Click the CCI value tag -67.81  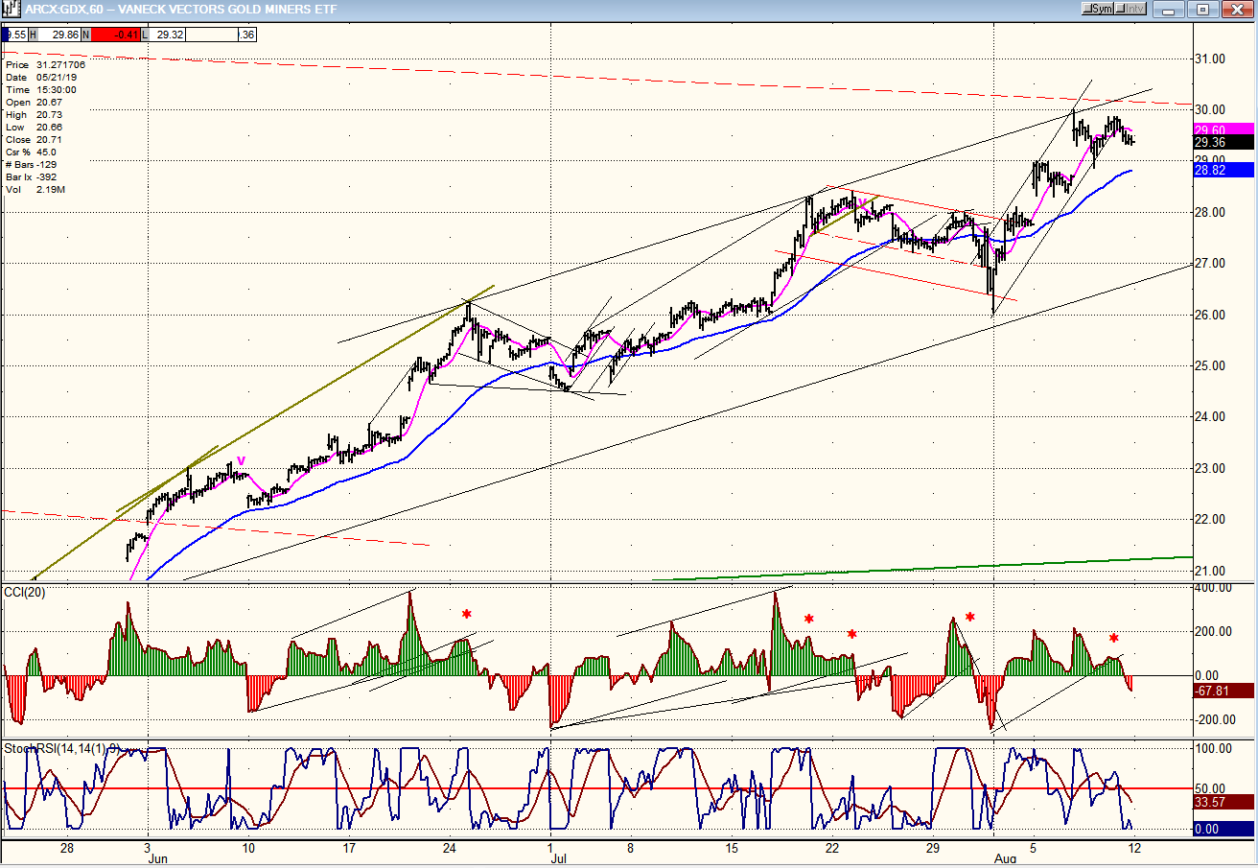[x=1221, y=691]
